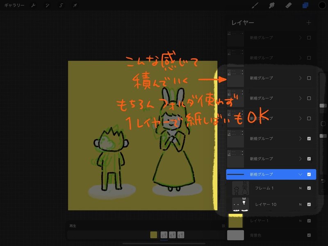Collapse the highlighted blue 新規グループ group

(300, 175)
